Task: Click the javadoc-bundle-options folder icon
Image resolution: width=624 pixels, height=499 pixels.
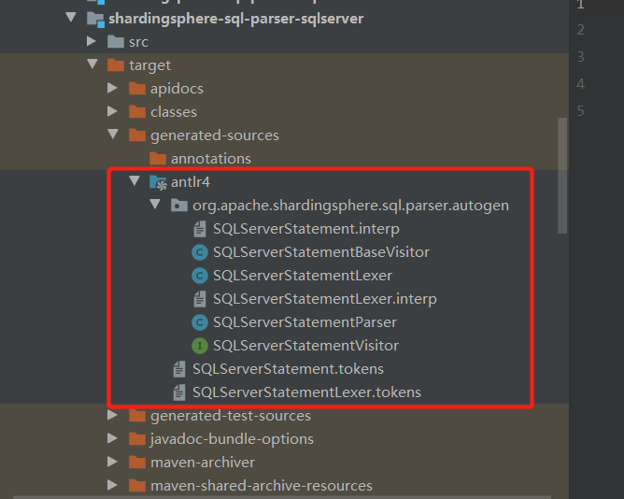Action: (137, 439)
